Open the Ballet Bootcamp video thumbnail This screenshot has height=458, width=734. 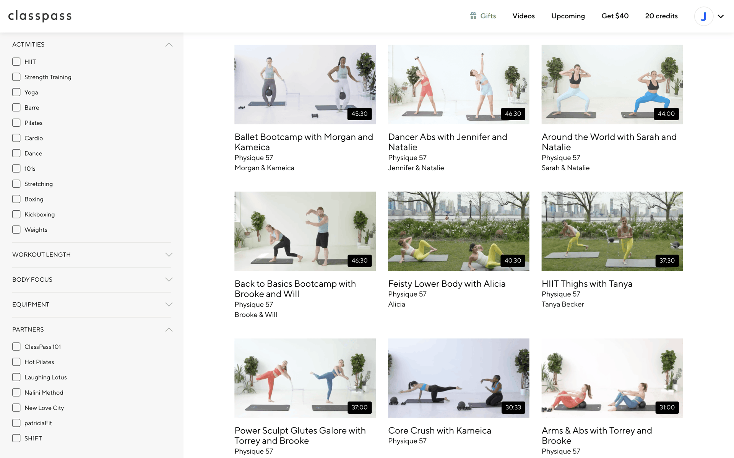pos(305,84)
